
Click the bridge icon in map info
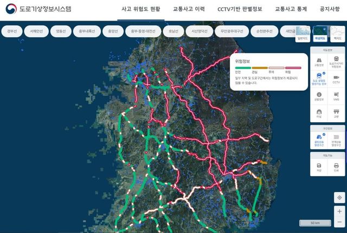coord(336,112)
